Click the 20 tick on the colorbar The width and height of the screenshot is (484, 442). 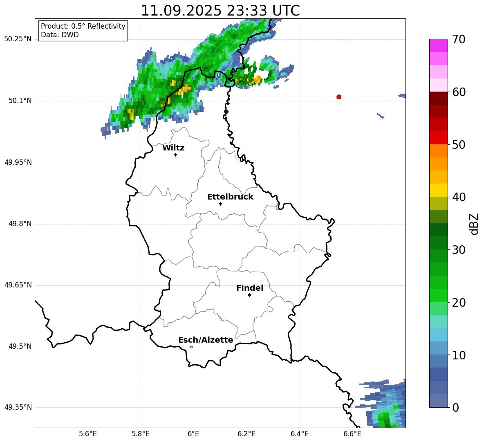coord(459,303)
